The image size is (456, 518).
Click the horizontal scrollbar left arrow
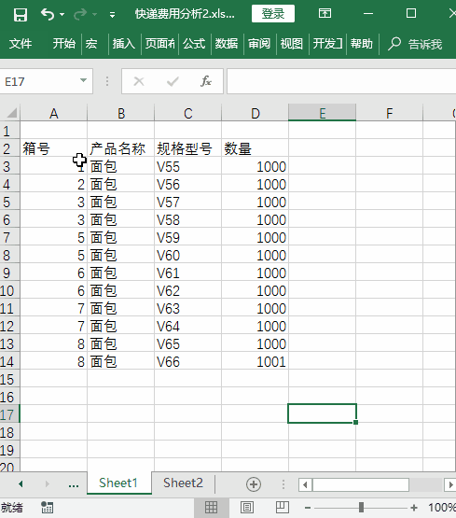click(305, 484)
